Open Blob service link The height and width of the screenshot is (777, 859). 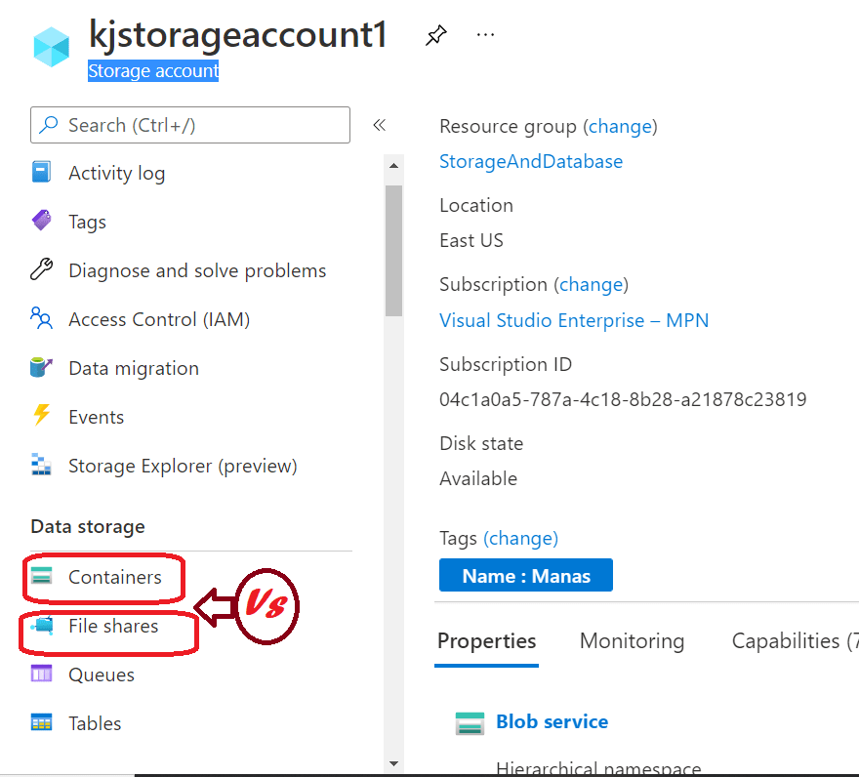coord(552,721)
